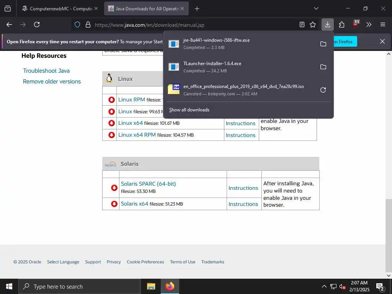Click the Type here to search box
392x294 pixels.
pyautogui.click(x=80, y=286)
